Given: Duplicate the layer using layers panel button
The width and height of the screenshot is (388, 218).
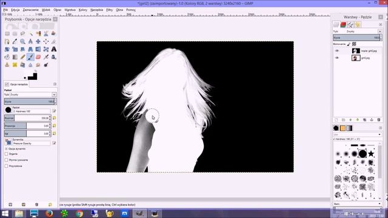Looking at the screenshot, I should click(364, 120).
